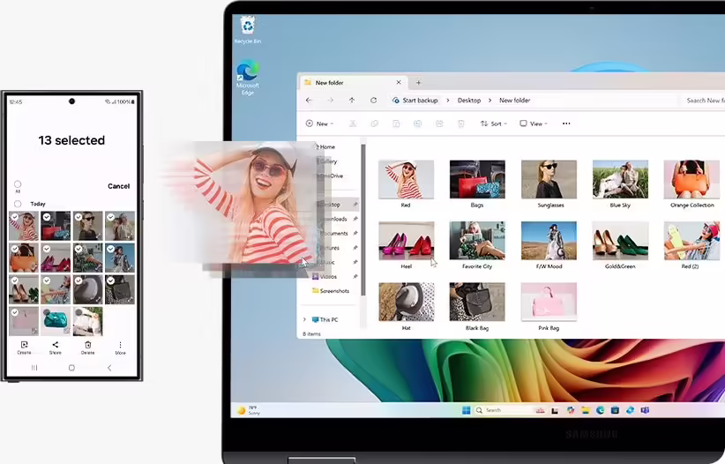Open the New dropdown in File Explorer
Screen dimensions: 725x464
pos(321,123)
